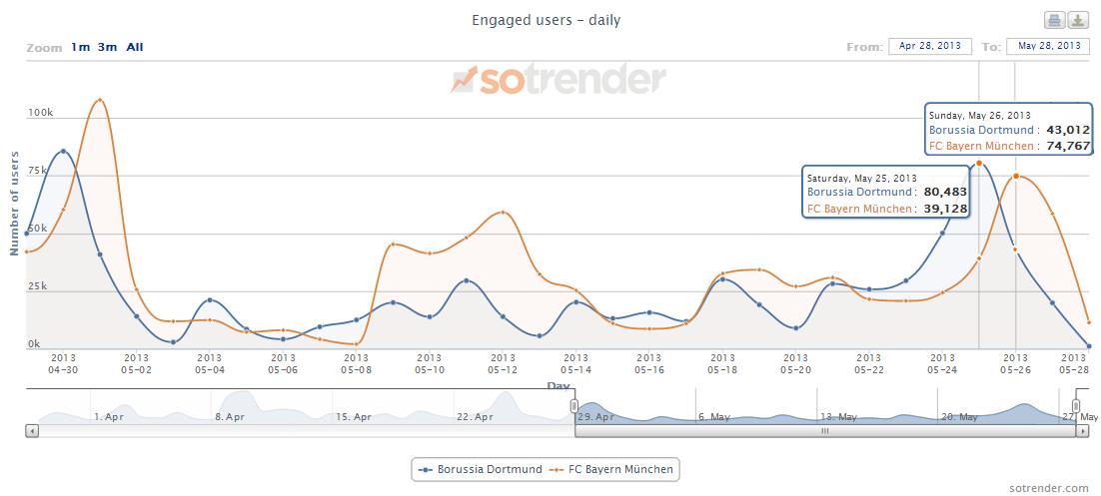Set zoom range to 1m
This screenshot has width=1101, height=496.
coord(80,47)
